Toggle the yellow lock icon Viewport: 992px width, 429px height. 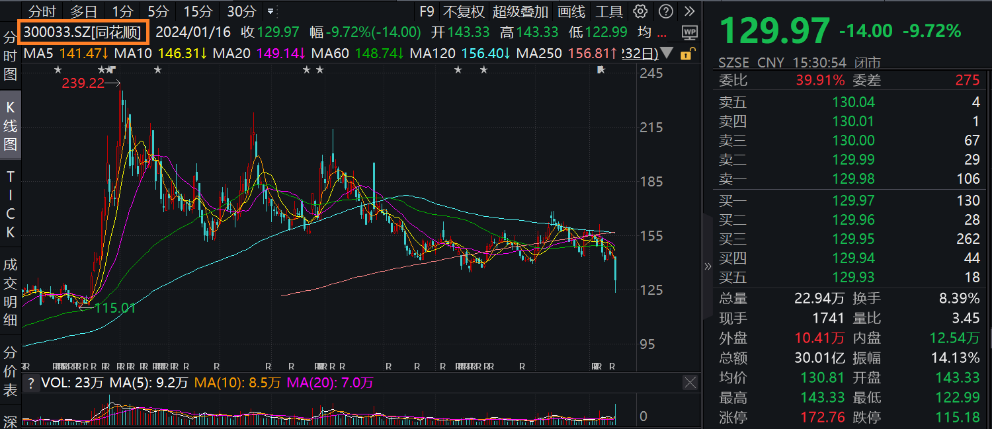click(688, 54)
